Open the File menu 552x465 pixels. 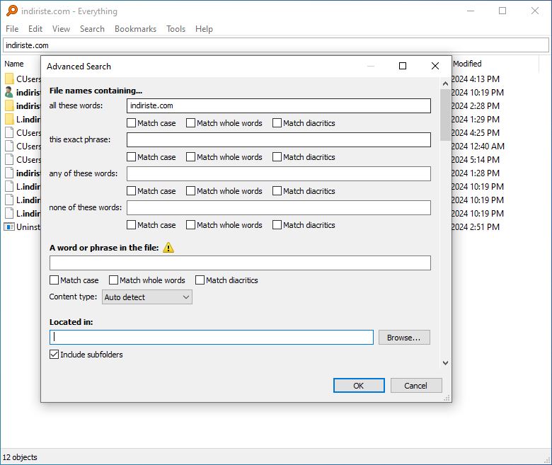[12, 29]
